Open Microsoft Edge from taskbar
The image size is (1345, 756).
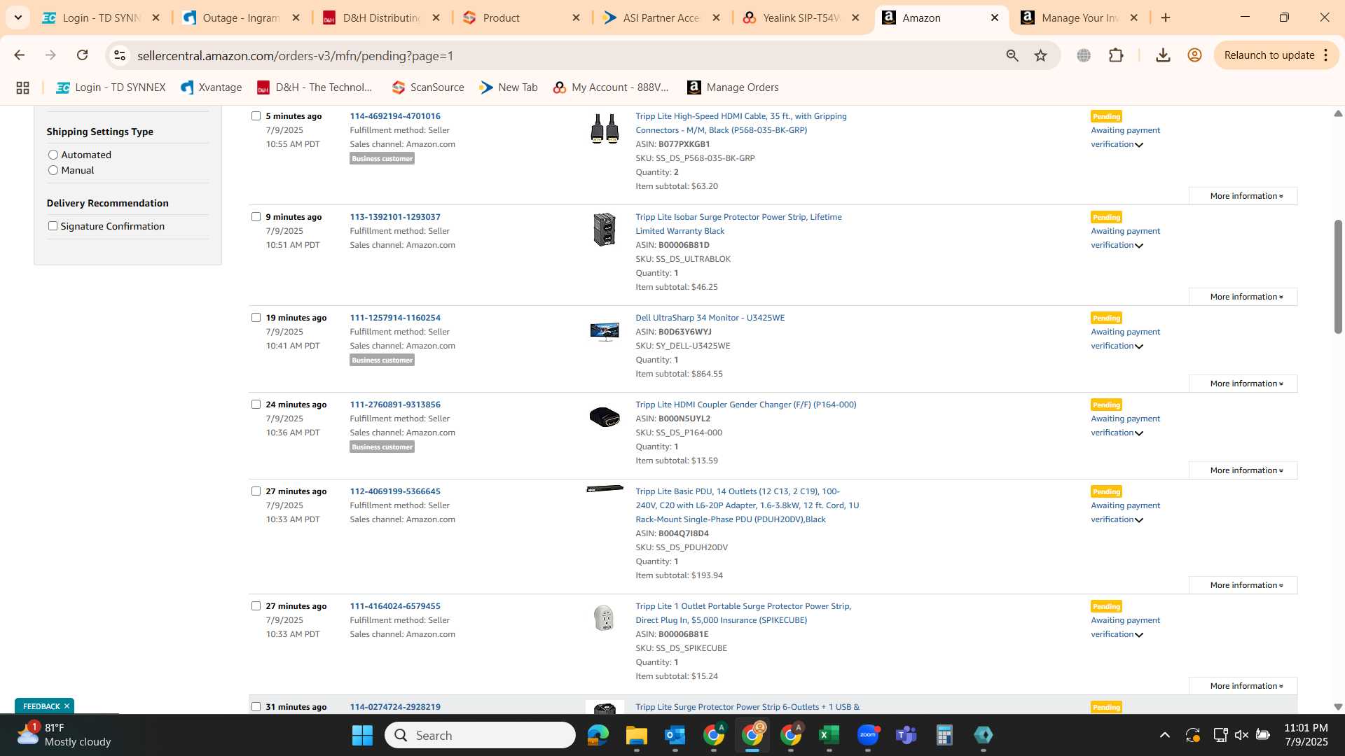pos(598,735)
